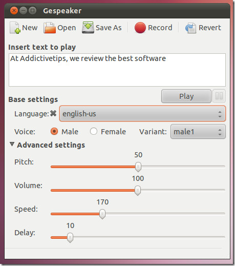235x266 pixels.
Task: Select the Female voice radio button
Action: point(94,132)
